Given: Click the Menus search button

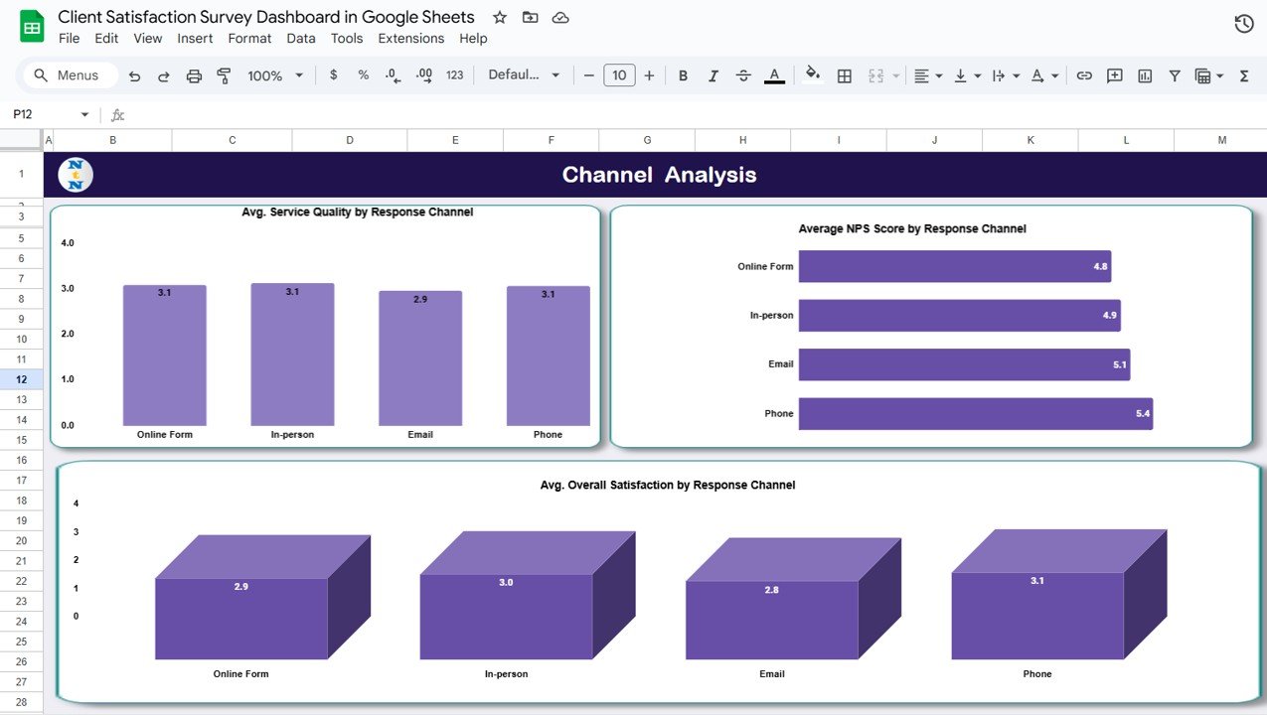Looking at the screenshot, I should click(x=67, y=75).
